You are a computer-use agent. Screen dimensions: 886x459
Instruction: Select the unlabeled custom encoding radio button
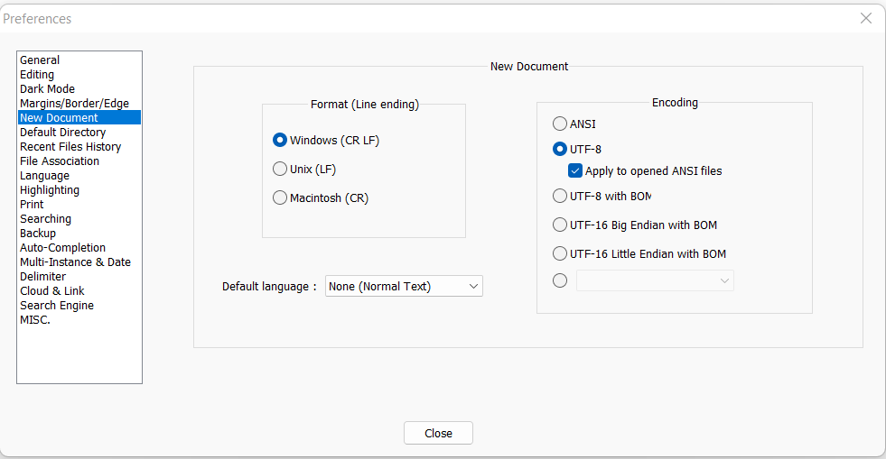pyautogui.click(x=560, y=280)
